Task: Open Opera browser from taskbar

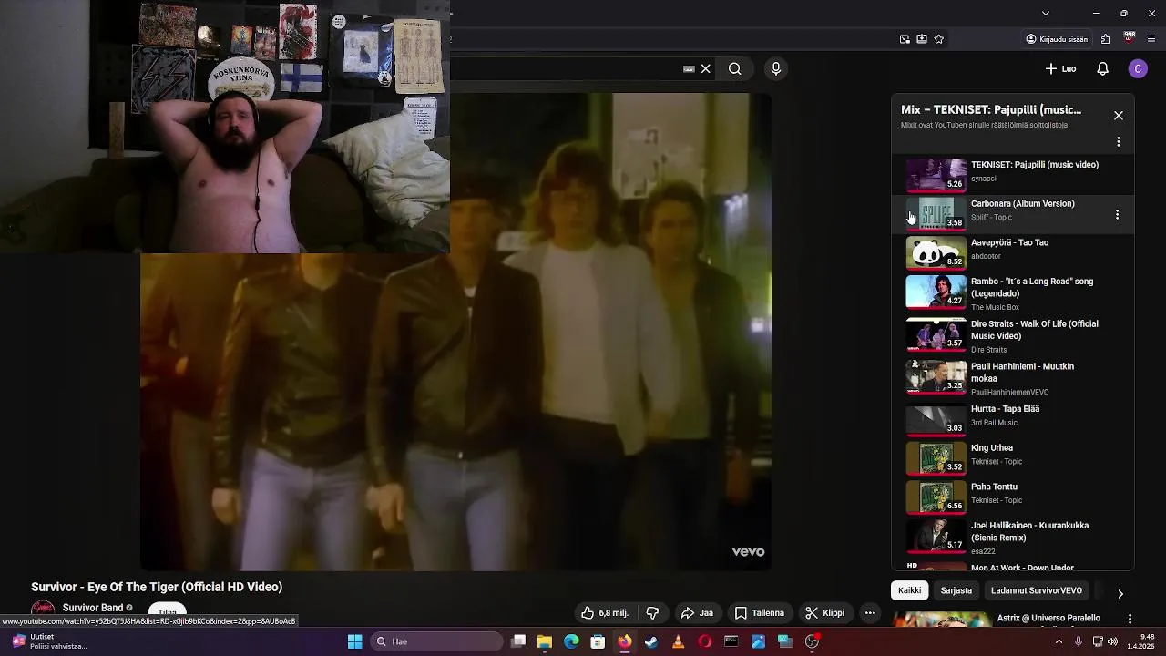Action: pyautogui.click(x=704, y=641)
